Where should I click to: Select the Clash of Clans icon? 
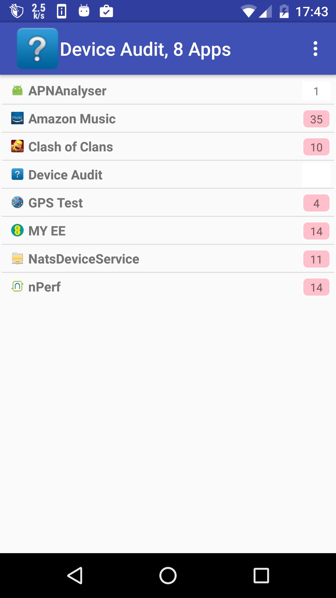[x=17, y=146]
